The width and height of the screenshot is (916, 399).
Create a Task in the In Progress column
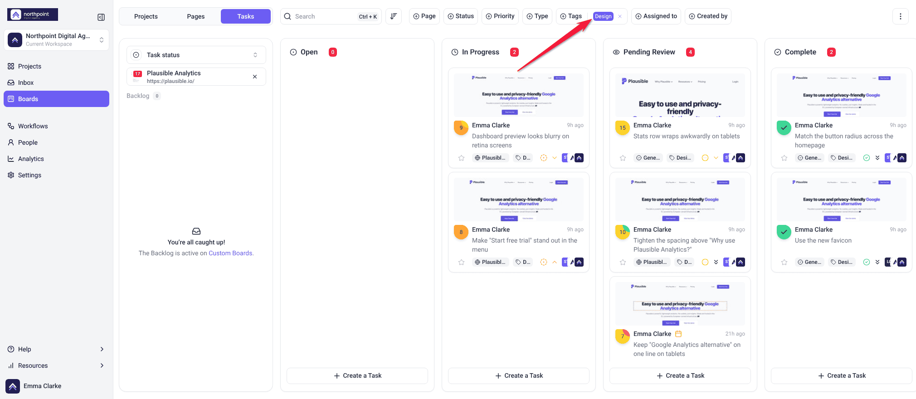click(x=519, y=375)
